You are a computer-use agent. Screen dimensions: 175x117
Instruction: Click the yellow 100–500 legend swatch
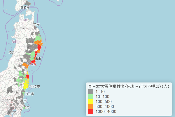pyautogui.click(x=90, y=101)
